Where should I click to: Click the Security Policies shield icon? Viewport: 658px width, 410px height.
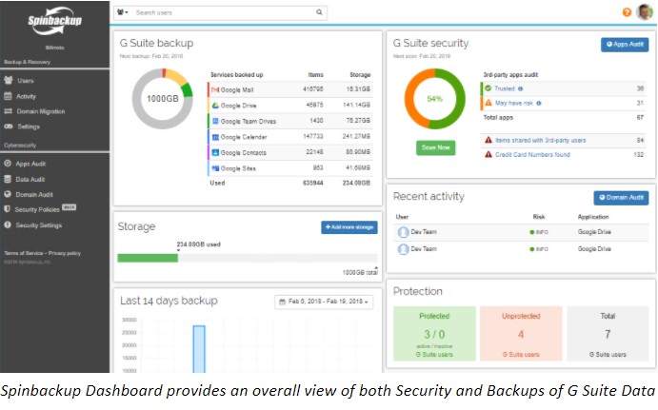7,209
